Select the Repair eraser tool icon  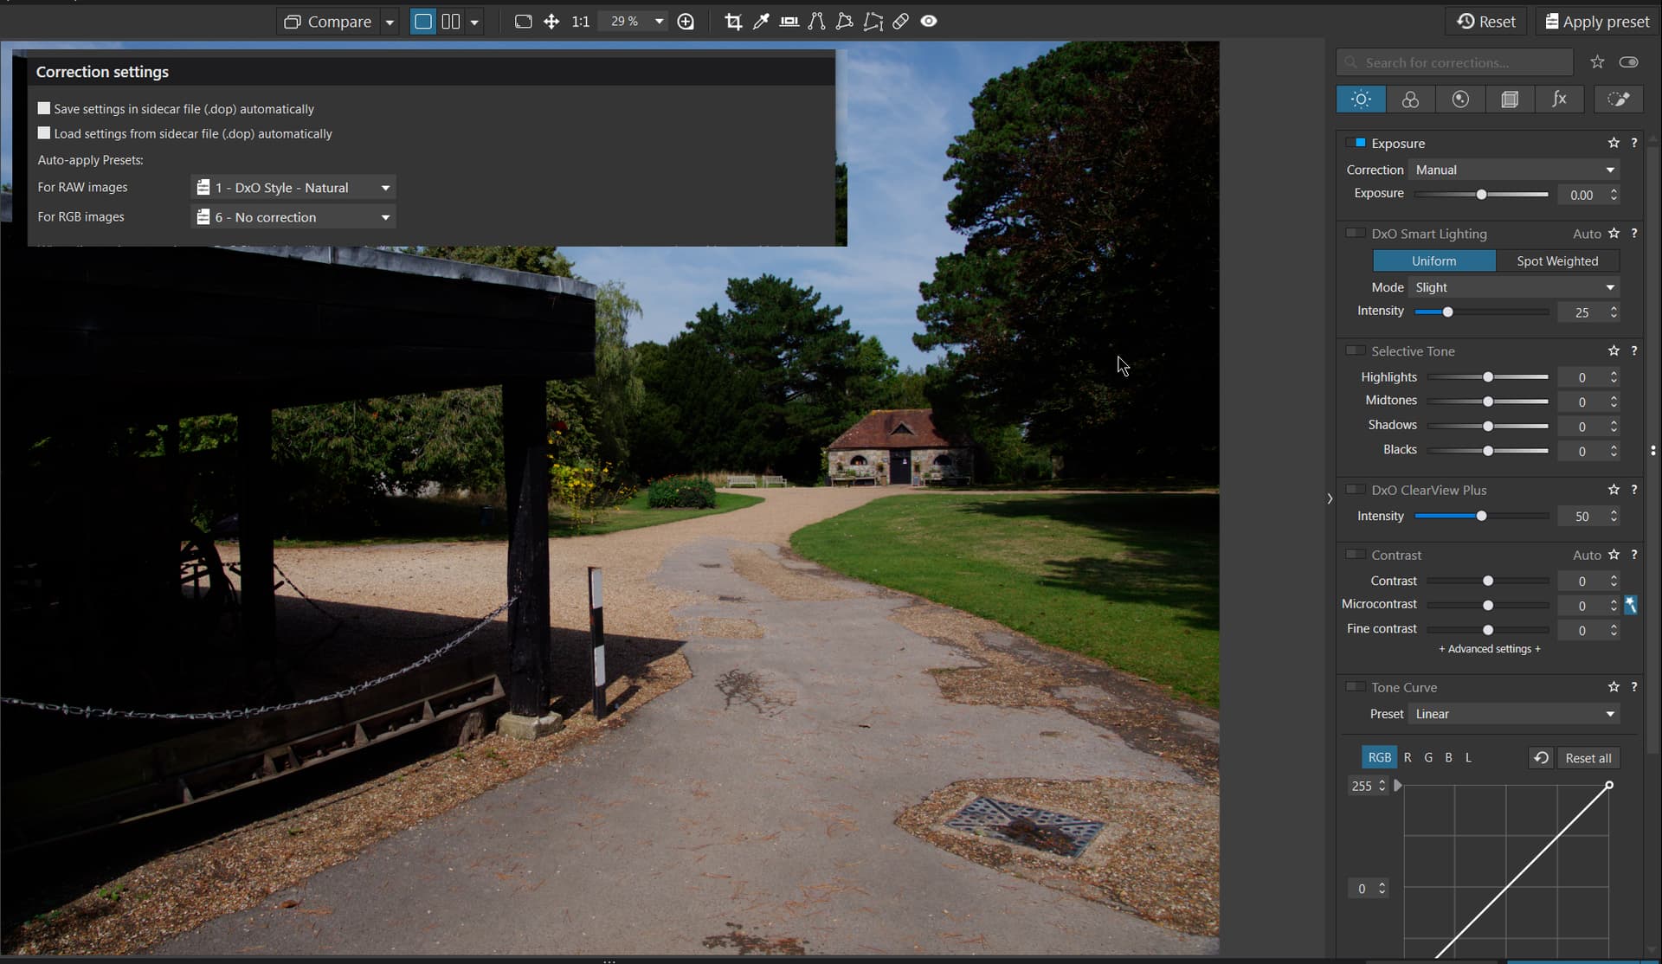click(x=901, y=22)
